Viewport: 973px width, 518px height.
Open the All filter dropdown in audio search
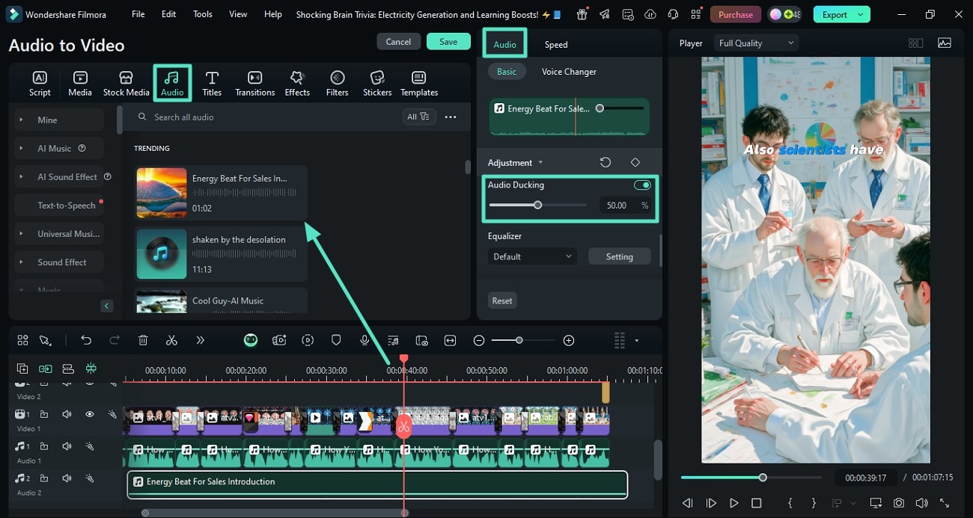pyautogui.click(x=418, y=117)
